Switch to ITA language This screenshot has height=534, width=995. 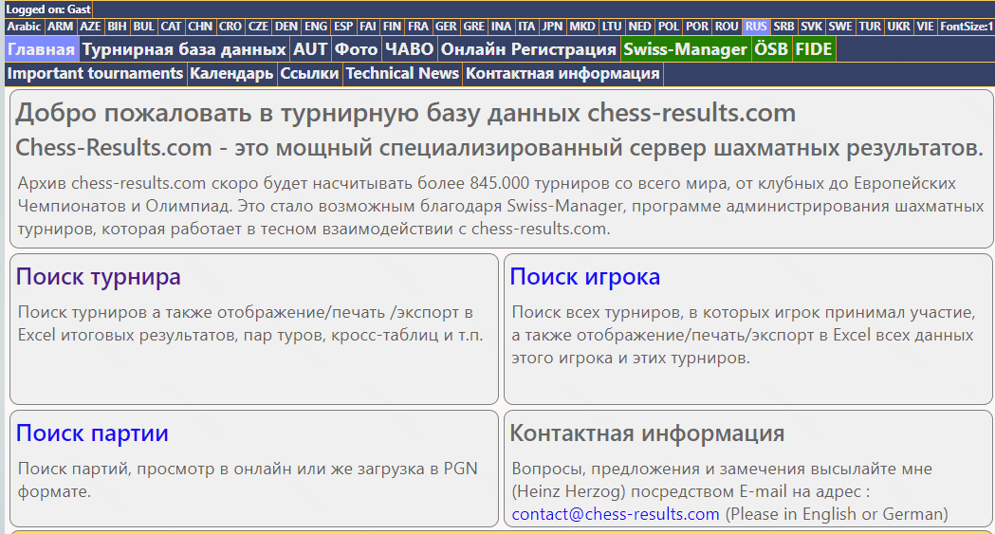[x=526, y=27]
